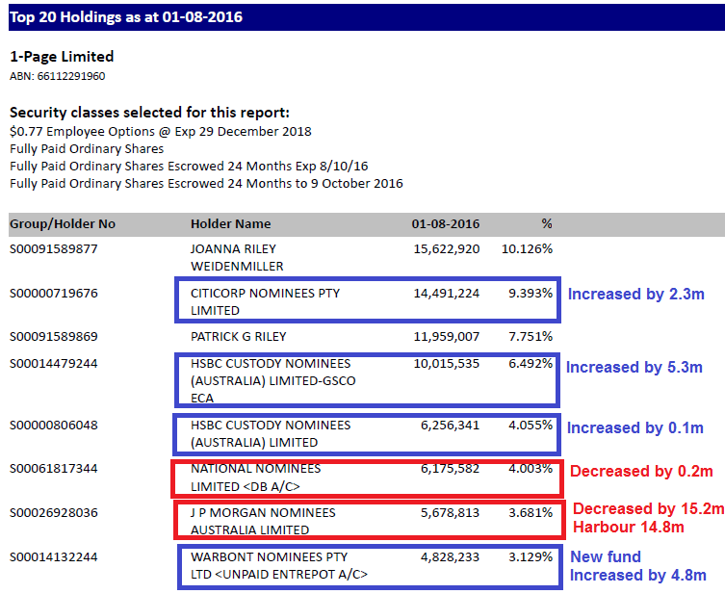Click 'Security classes selected for this report:' heading
This screenshot has height=594, width=725.
[149, 113]
